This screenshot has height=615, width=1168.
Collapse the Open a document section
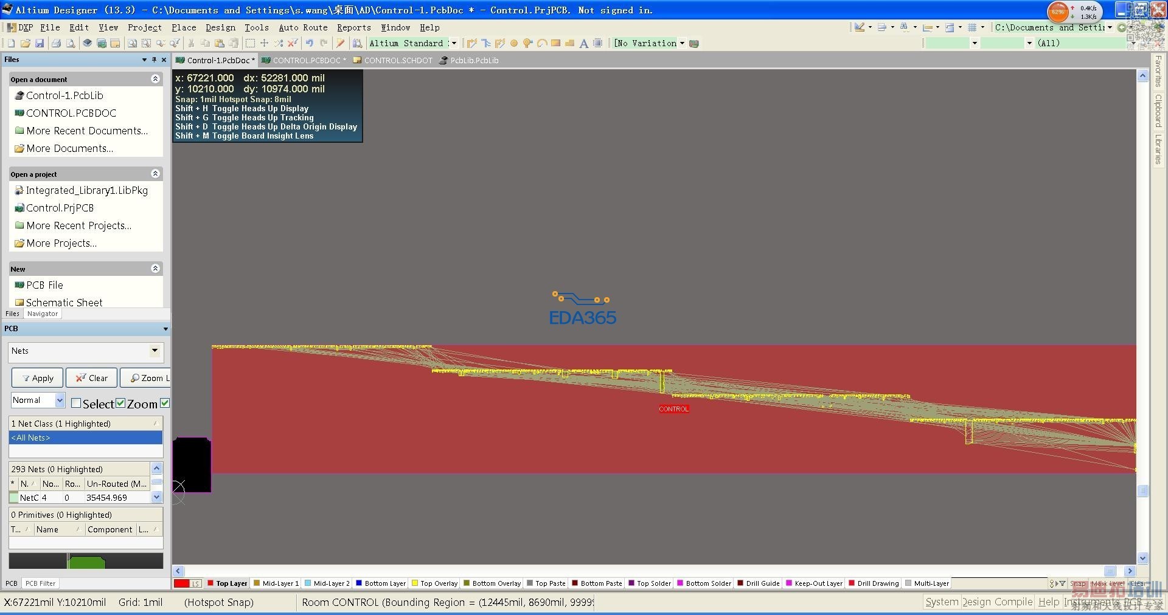155,79
